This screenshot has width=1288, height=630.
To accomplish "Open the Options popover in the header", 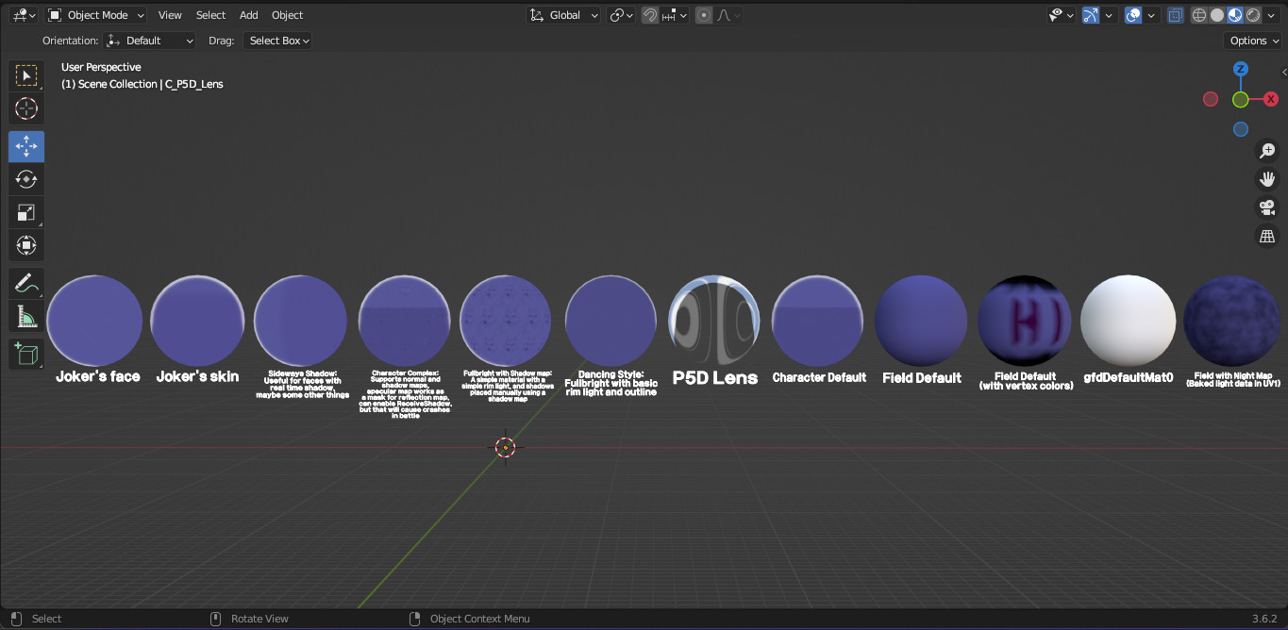I will pos(1252,41).
